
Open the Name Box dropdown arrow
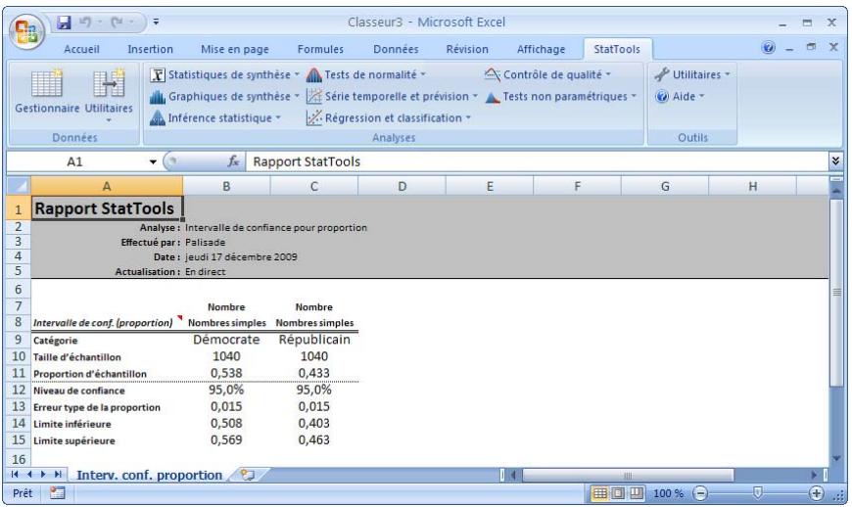pyautogui.click(x=153, y=161)
